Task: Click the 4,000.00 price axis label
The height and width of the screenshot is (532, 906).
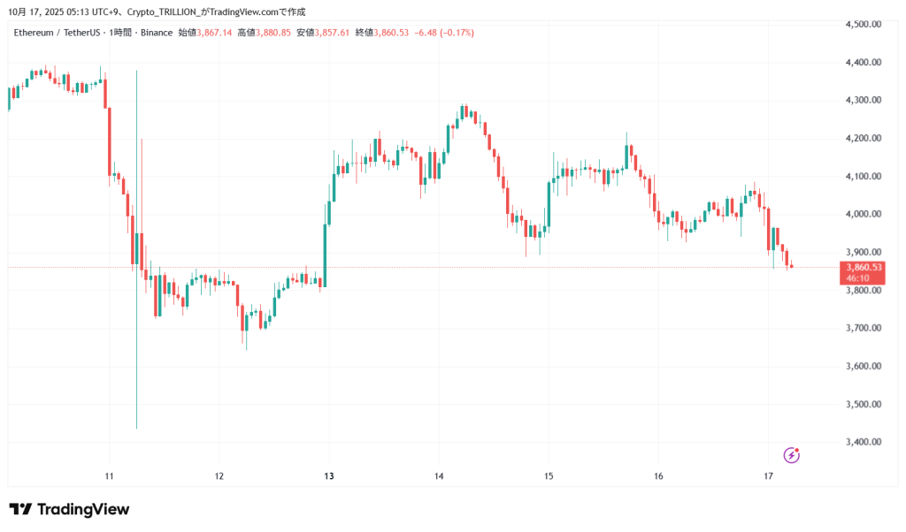Action: click(862, 215)
